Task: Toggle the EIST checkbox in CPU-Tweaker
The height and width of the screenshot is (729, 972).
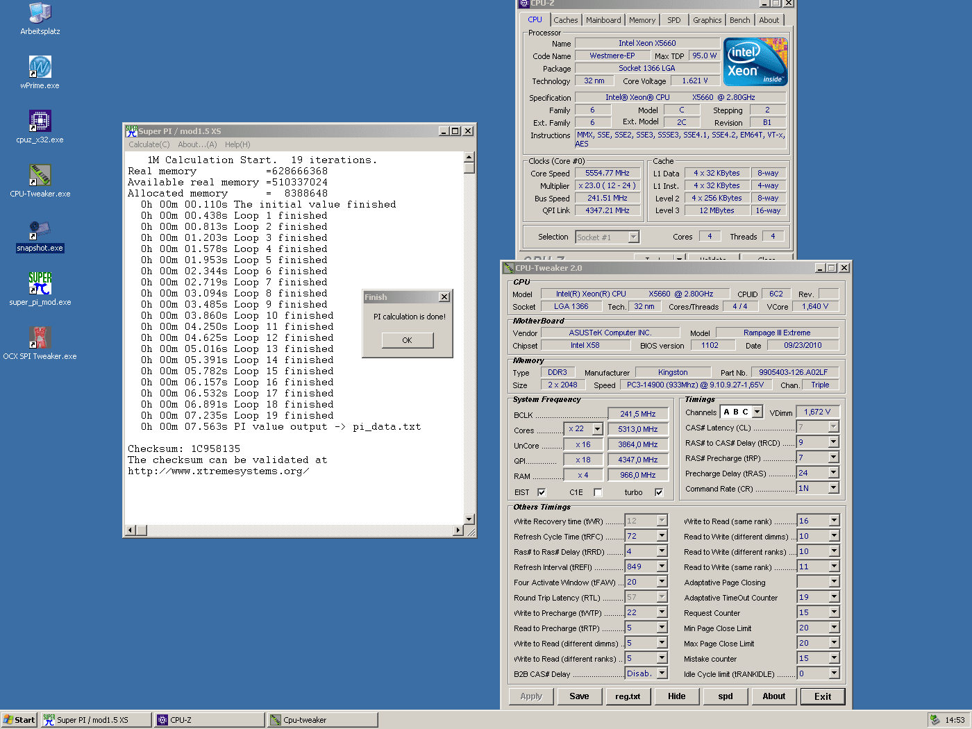Action: pyautogui.click(x=542, y=492)
